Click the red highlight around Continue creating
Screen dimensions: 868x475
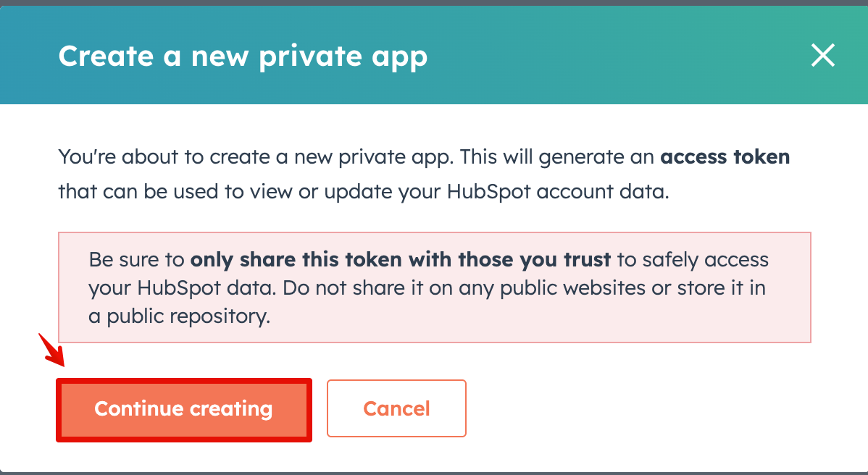(x=184, y=379)
